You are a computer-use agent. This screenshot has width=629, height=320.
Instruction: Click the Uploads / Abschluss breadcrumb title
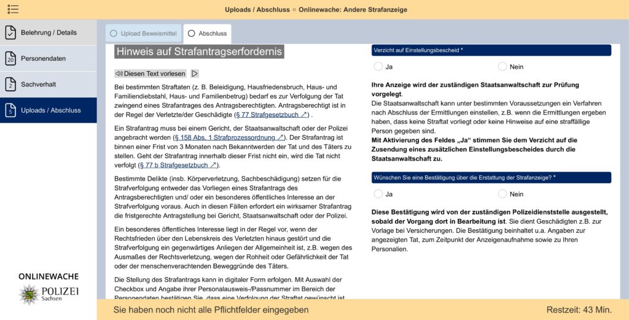click(x=257, y=10)
